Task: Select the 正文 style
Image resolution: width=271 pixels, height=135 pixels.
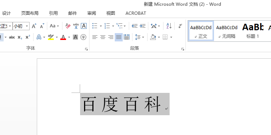Action: click(x=201, y=31)
